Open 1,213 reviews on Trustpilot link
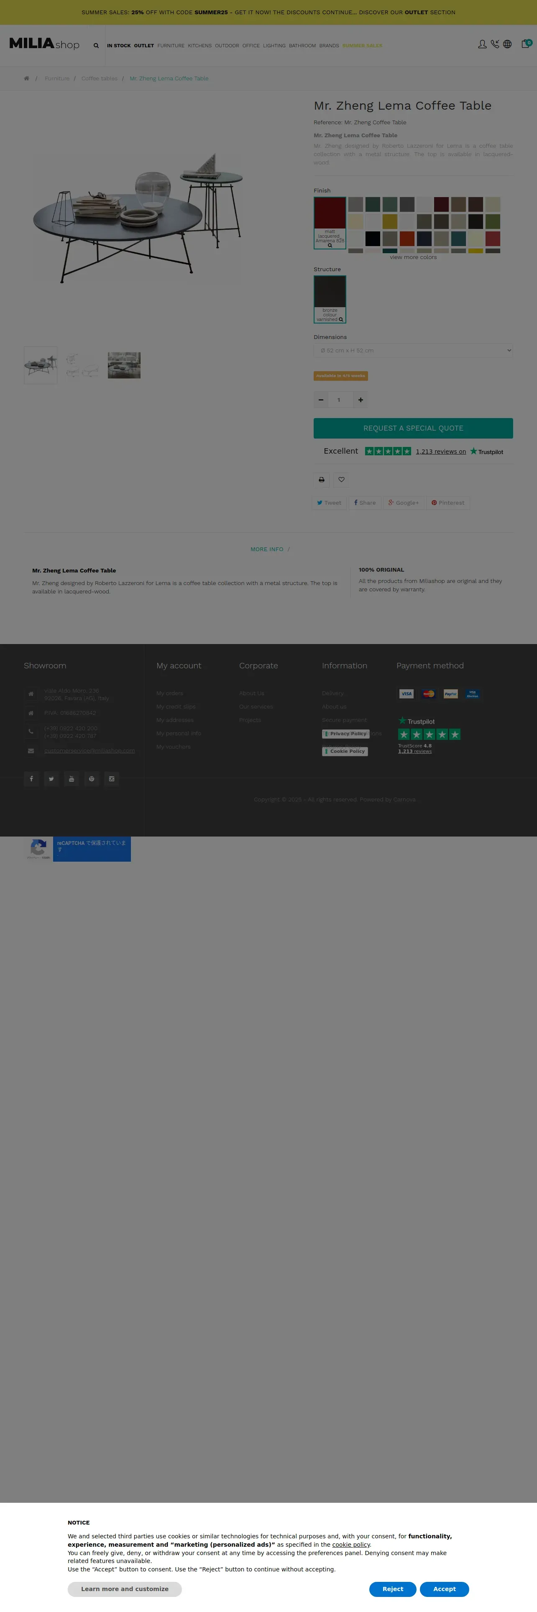Screen dimensions: 537x1612 (441, 451)
